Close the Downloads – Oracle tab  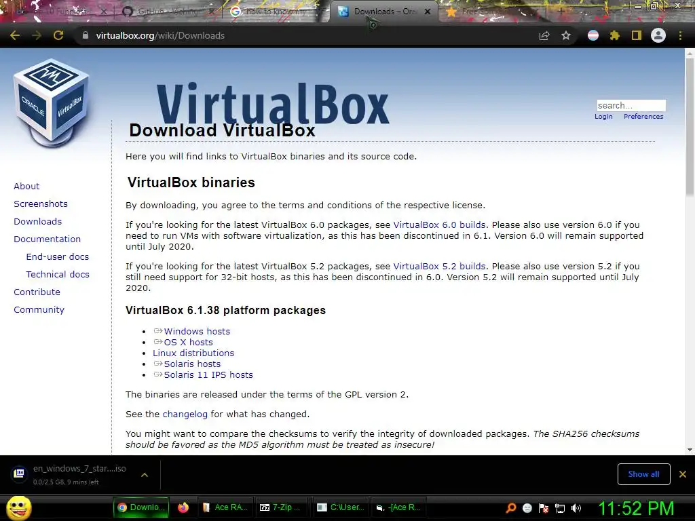pyautogui.click(x=428, y=12)
